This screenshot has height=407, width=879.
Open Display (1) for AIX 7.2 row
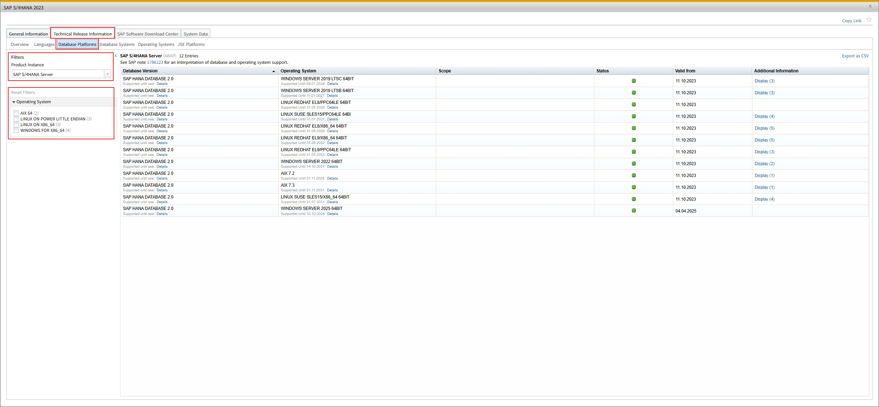[x=764, y=176]
